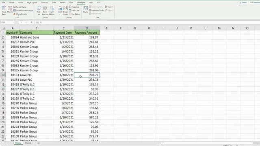
Task: Select amount cell 58.95
Action: click(x=87, y=89)
